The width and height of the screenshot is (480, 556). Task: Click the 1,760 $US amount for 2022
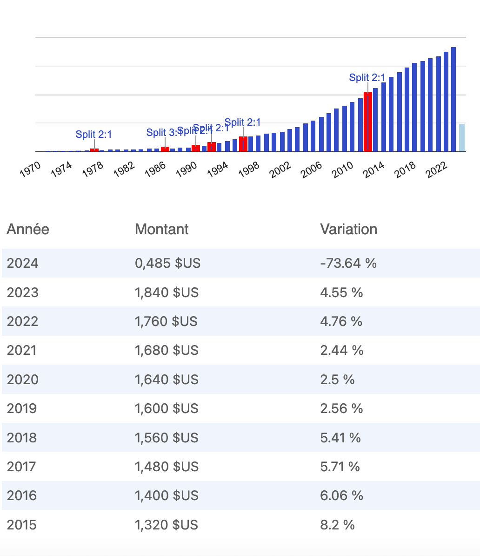point(166,321)
